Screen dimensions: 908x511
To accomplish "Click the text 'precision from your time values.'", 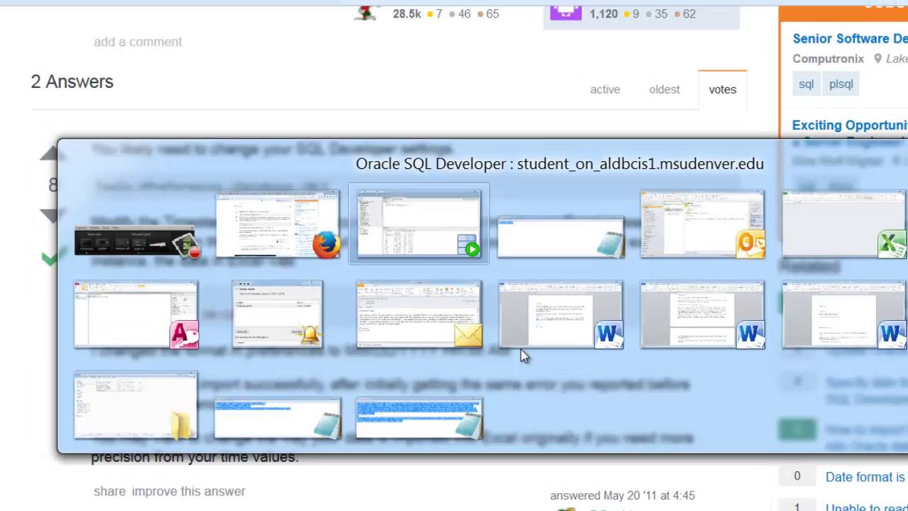I will [x=194, y=457].
